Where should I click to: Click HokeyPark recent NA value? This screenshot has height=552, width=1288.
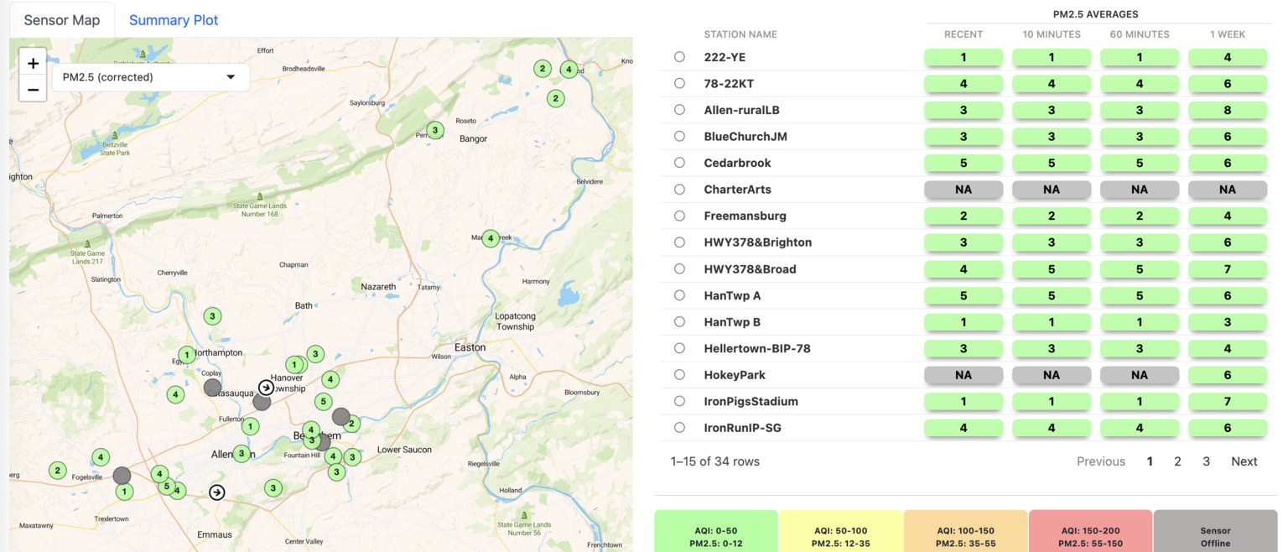coord(963,375)
